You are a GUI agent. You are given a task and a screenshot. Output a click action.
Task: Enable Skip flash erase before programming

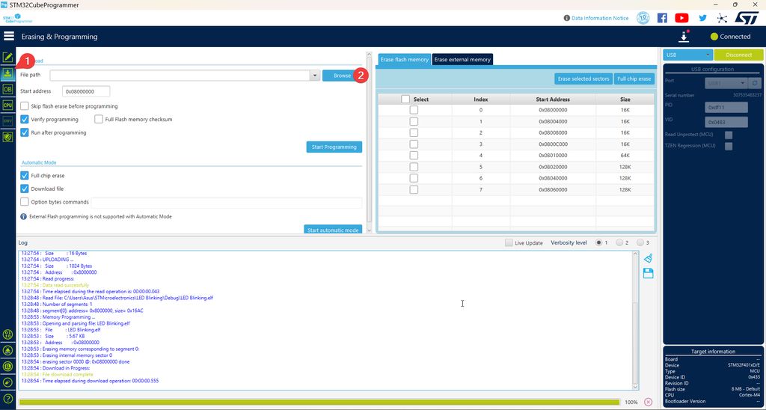25,106
